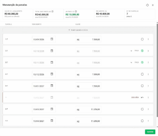Screen dimensions: 158x136
Task: Expand payment details of installment 3/7
Action: point(131,63)
